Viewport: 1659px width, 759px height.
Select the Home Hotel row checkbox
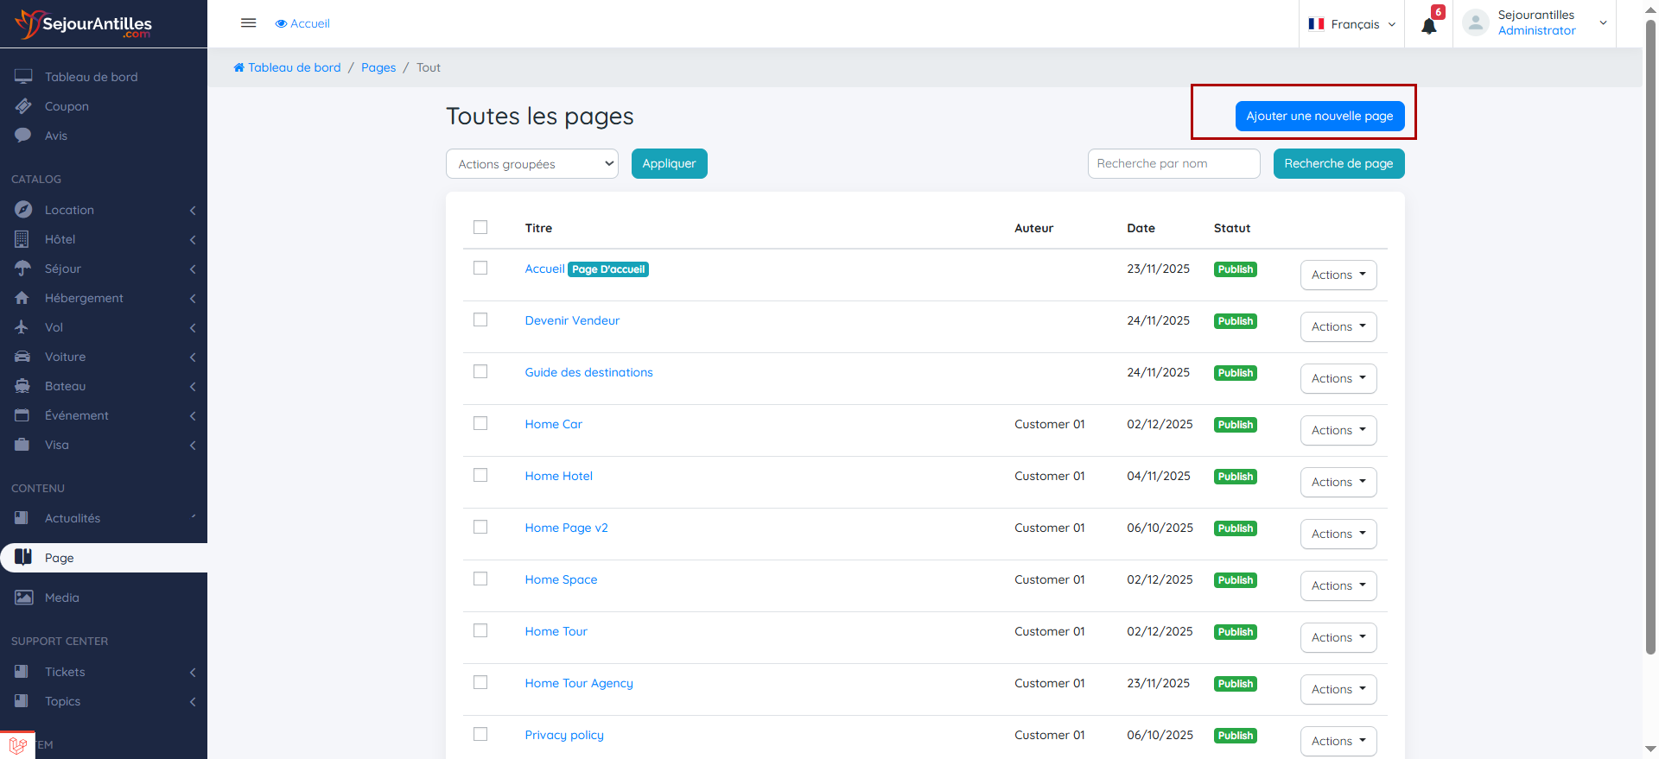tap(480, 475)
